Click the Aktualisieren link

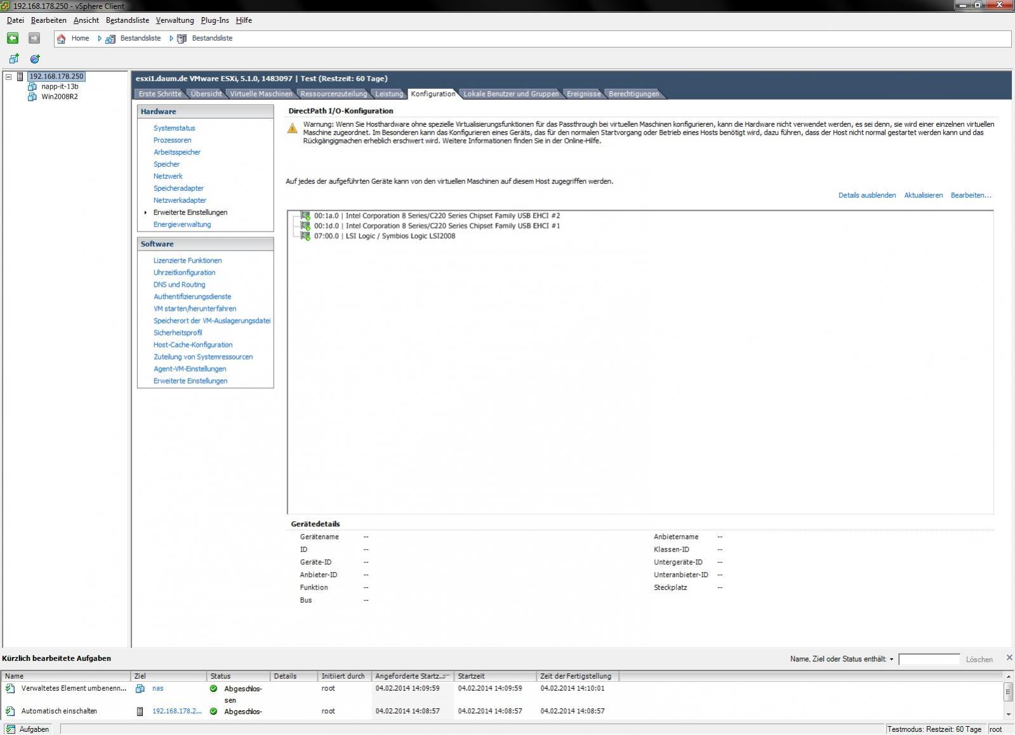[x=924, y=195]
